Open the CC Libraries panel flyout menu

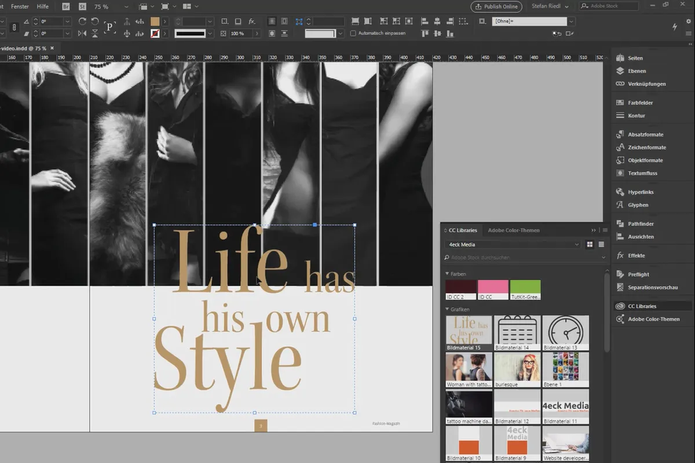[605, 230]
